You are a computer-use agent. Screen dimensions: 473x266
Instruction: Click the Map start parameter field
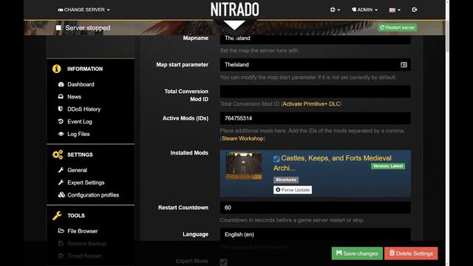point(316,64)
